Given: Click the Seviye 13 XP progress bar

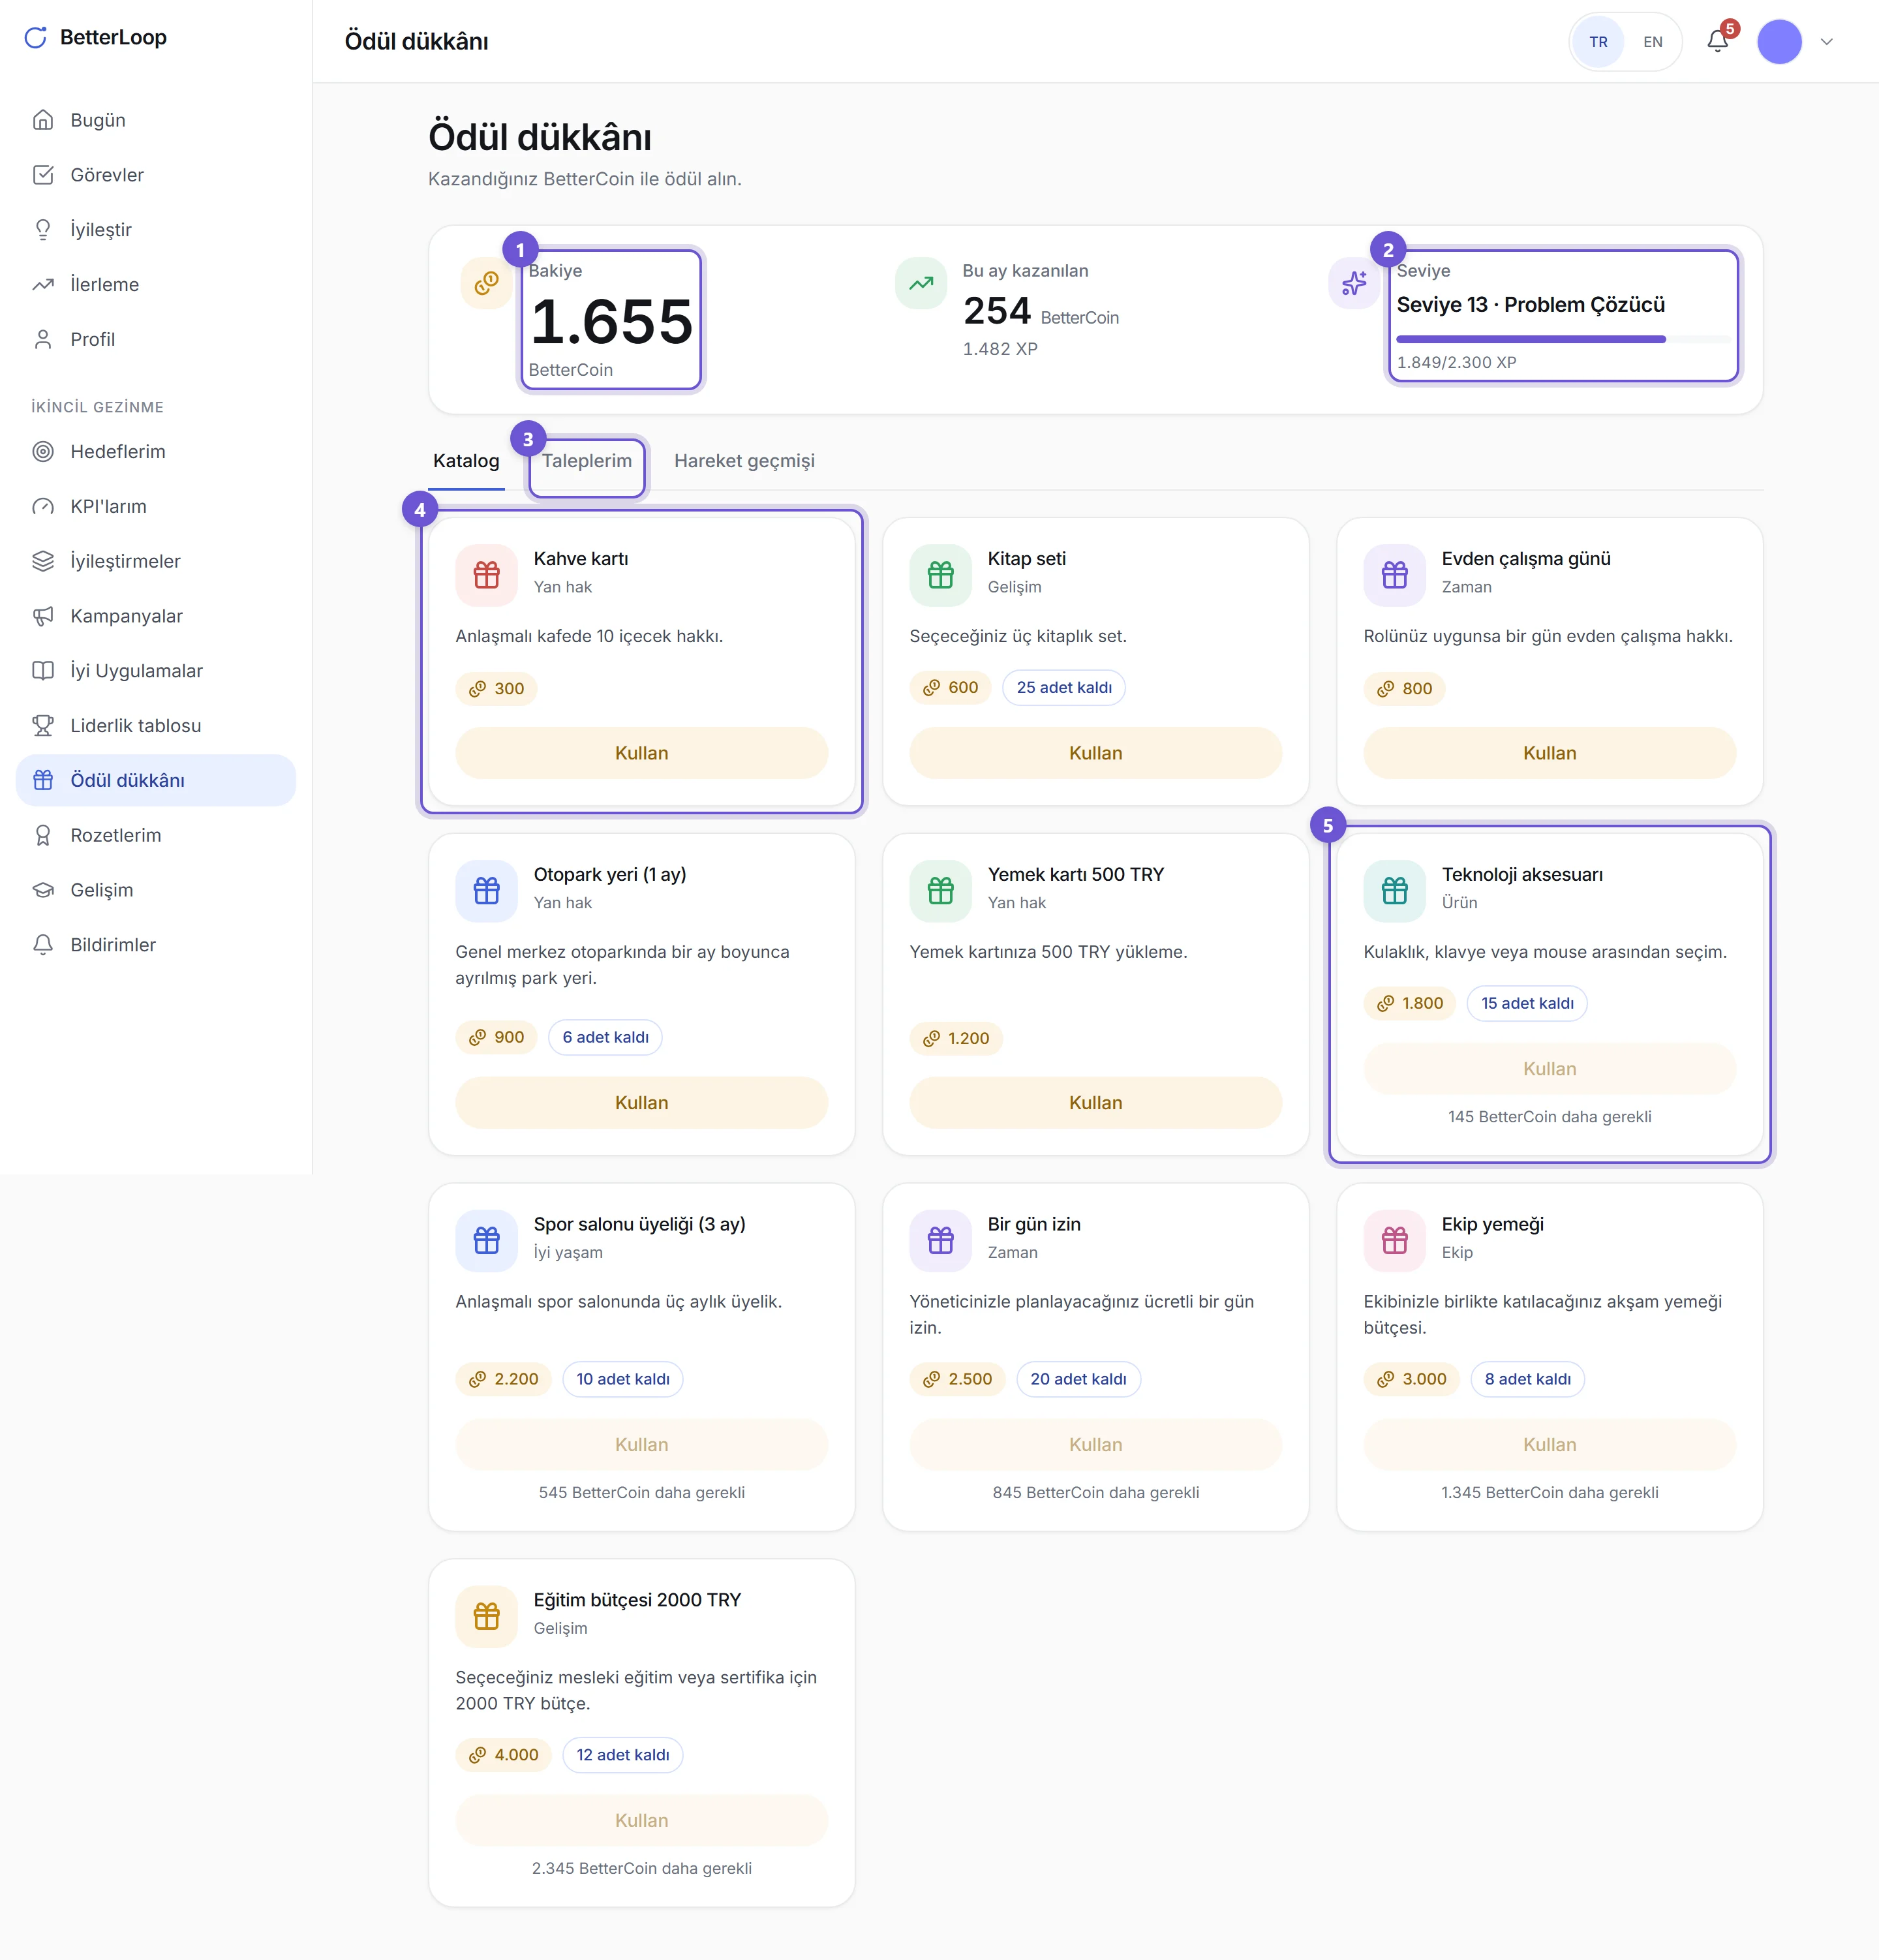Looking at the screenshot, I should click(x=1563, y=340).
